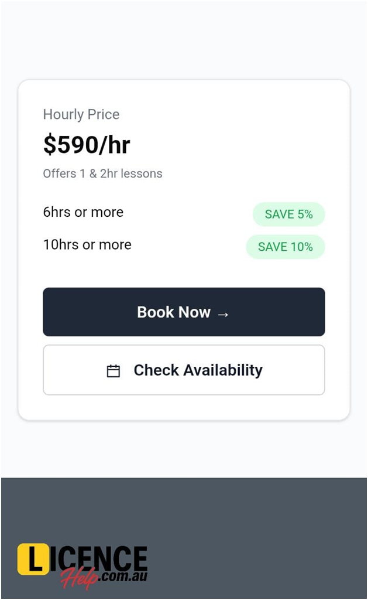The height and width of the screenshot is (600, 368).
Task: Click 'Offers 1 & 2hr lessons' text
Action: coord(102,173)
